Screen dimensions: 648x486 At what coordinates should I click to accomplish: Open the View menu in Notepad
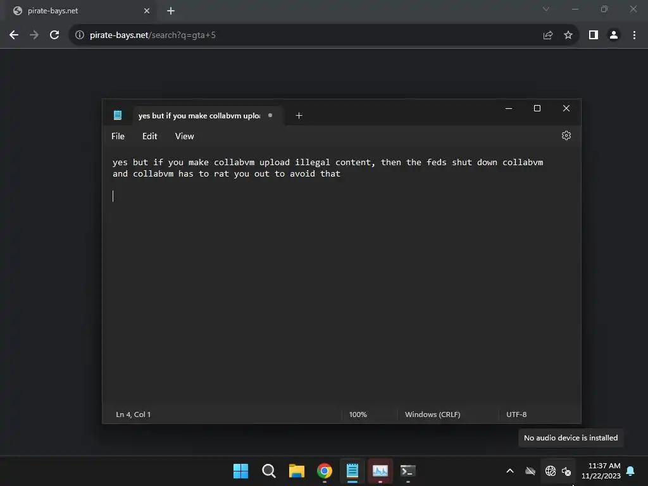(184, 136)
